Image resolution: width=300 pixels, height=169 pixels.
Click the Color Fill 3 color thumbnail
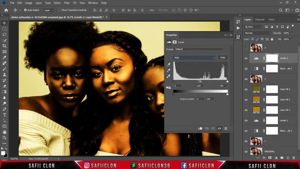[x=256, y=90]
